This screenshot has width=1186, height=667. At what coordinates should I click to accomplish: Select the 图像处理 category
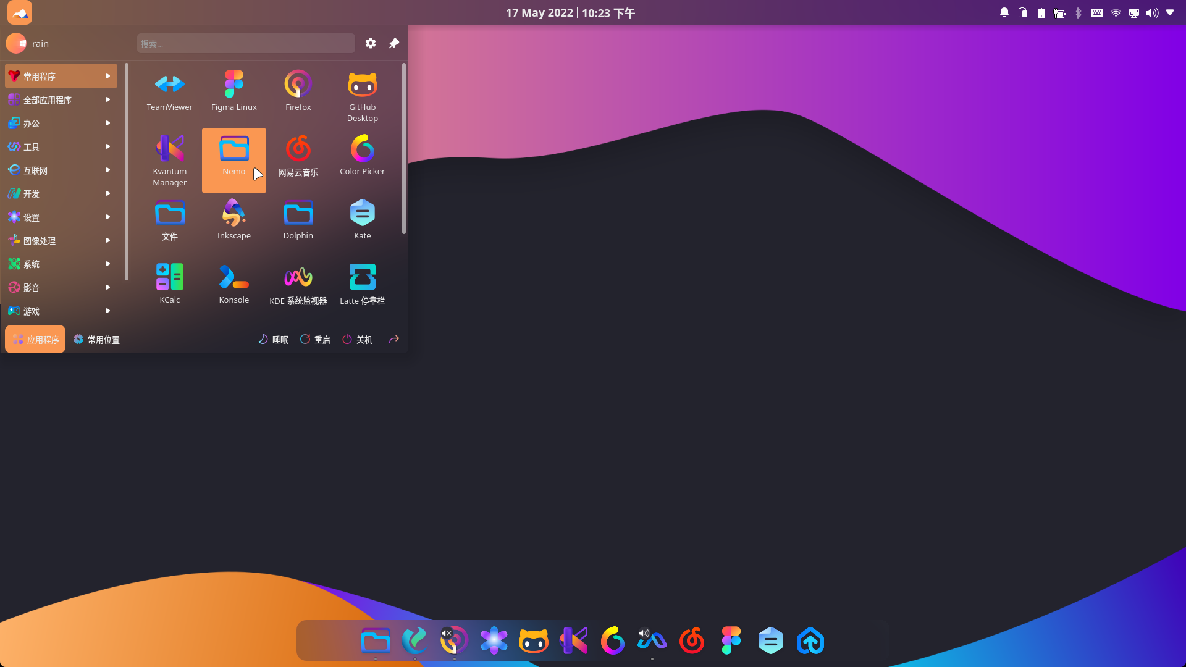61,240
